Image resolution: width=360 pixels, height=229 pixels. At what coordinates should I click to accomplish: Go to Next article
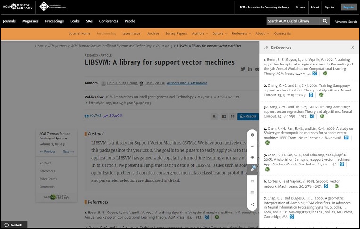68,152
